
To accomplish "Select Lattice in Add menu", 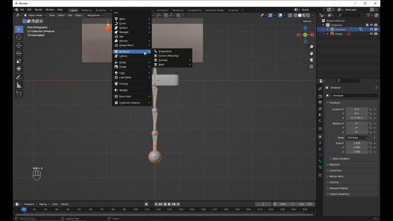I will [x=132, y=56].
